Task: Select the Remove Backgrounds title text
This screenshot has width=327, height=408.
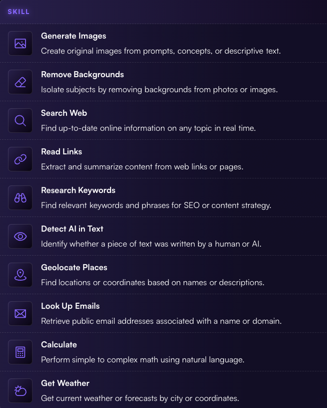Action: (x=82, y=74)
